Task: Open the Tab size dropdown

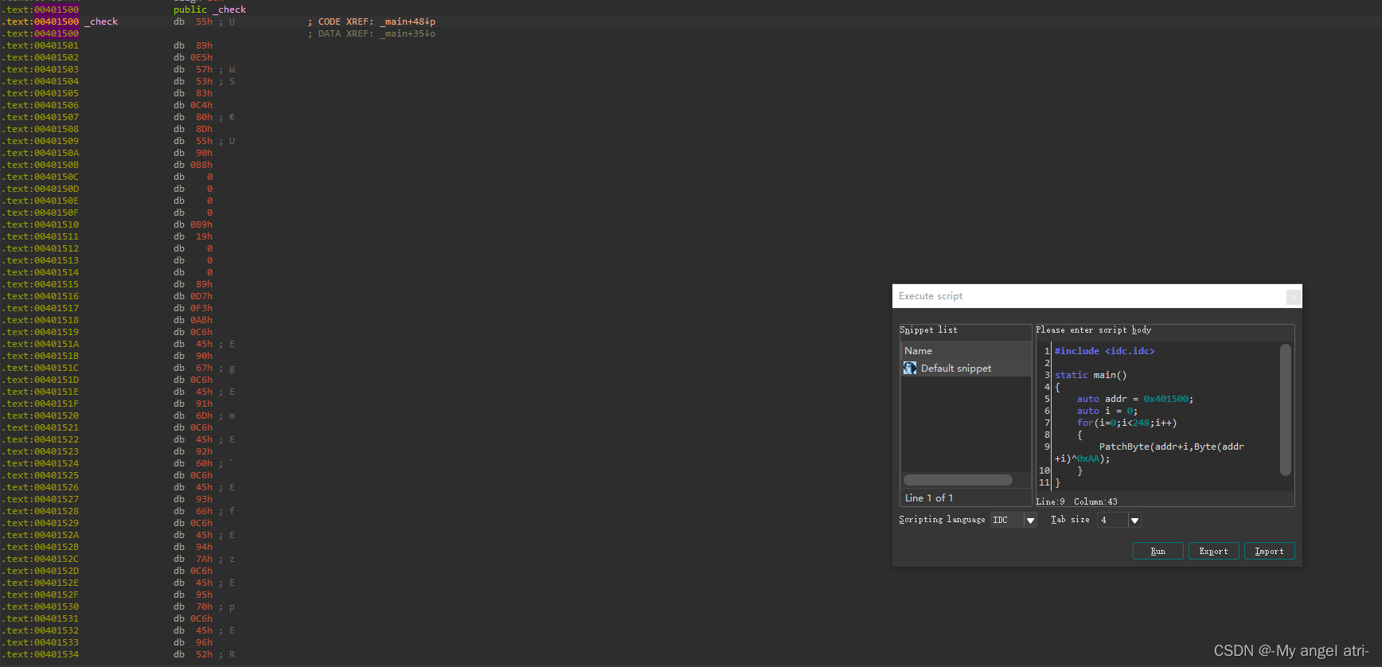Action: [1135, 520]
